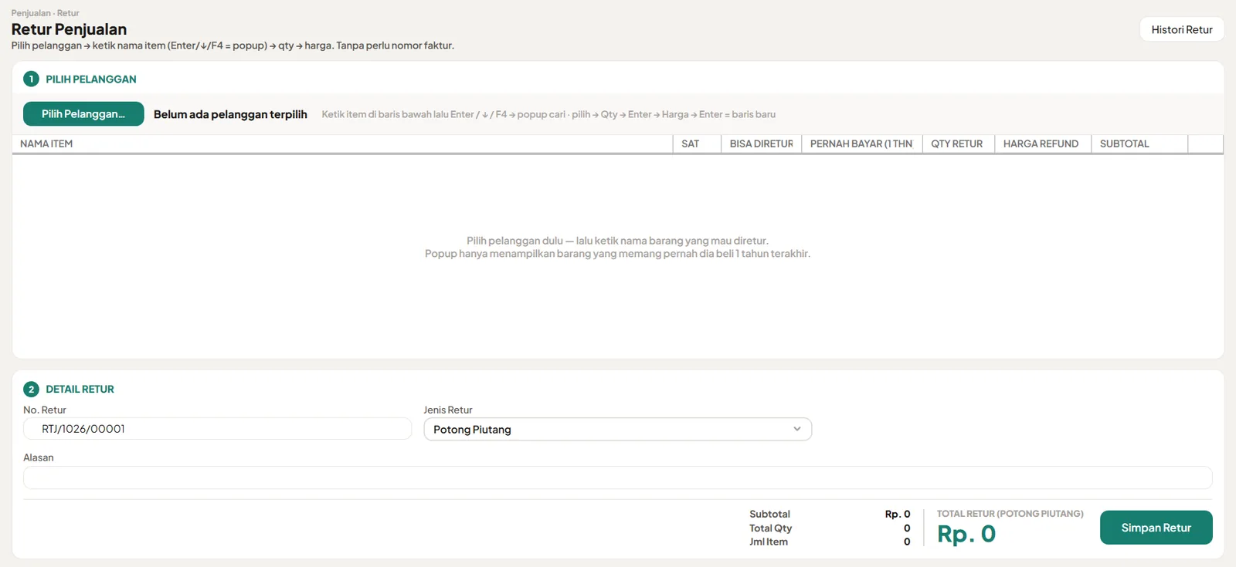Click the Jml Item summary label
Image resolution: width=1236 pixels, height=567 pixels.
coord(769,542)
